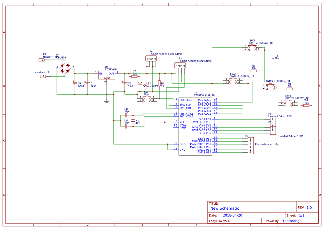324x229 pixels.
Task: Select the P6 female header symbol
Action: tap(151, 58)
